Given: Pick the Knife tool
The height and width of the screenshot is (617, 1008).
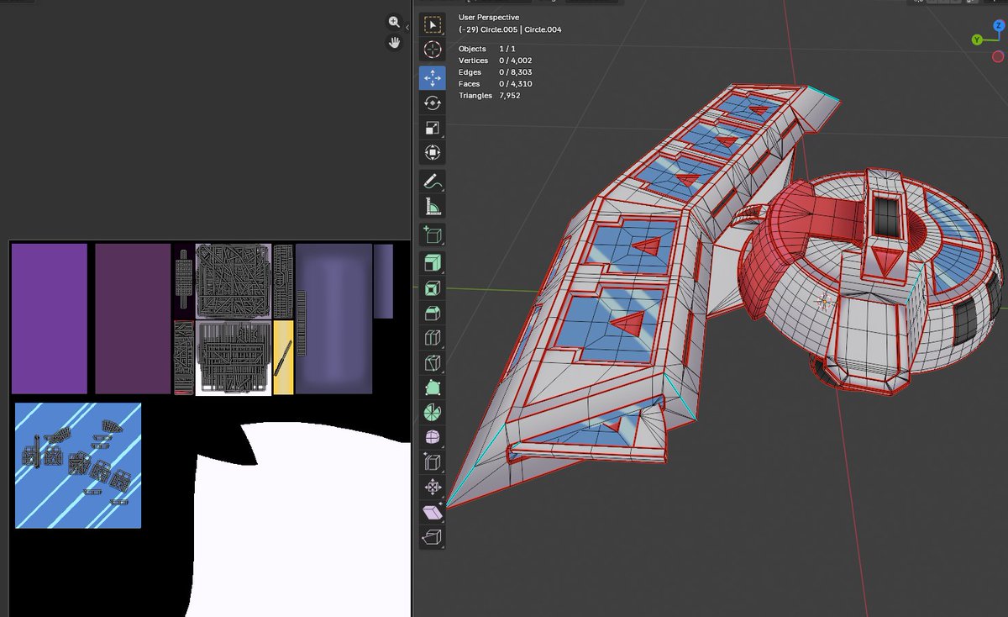Looking at the screenshot, I should pyautogui.click(x=432, y=362).
